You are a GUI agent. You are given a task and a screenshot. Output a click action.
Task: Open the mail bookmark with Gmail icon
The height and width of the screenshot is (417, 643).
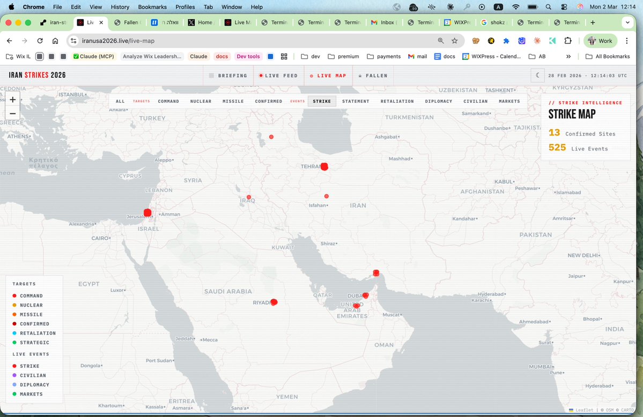coord(417,56)
